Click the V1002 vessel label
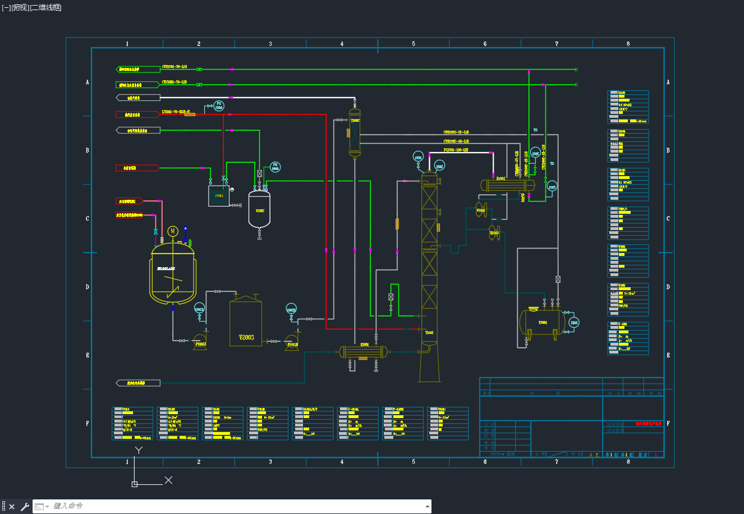This screenshot has width=744, height=514. pos(260,211)
